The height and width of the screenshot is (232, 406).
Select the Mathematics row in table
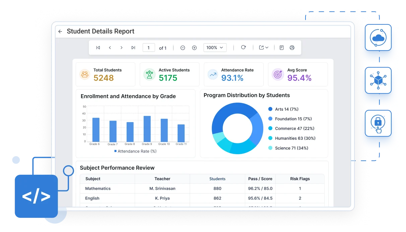[x=202, y=188]
